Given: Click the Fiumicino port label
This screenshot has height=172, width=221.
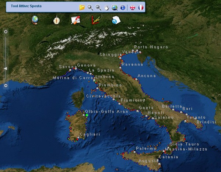Looking at the screenshot, I should point(133,100).
